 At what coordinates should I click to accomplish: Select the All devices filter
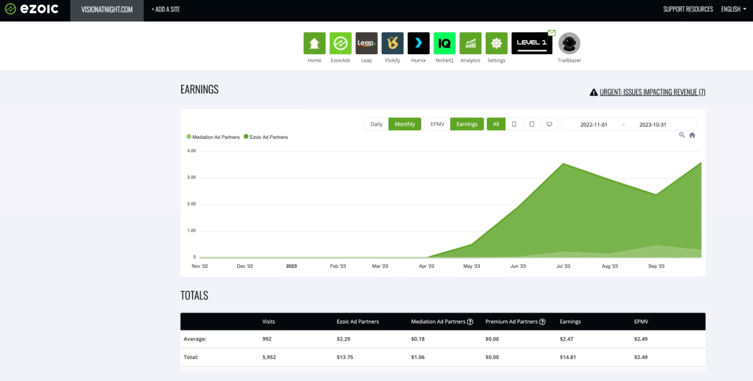tap(496, 124)
